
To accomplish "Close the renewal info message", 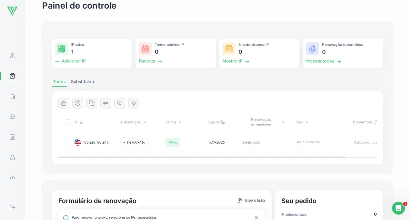I will pos(257,218).
